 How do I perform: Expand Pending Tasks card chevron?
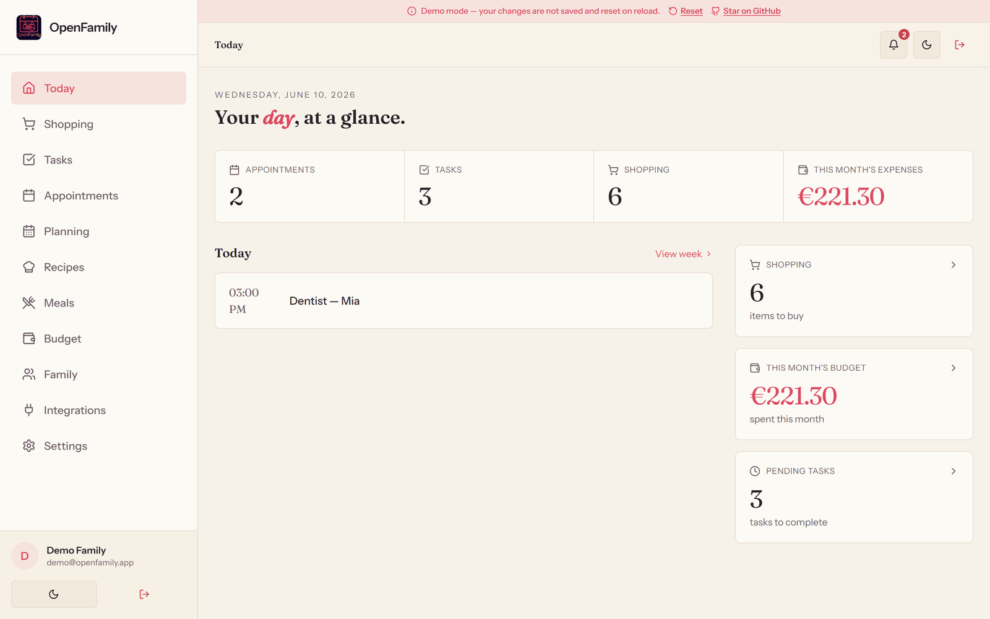pos(953,471)
